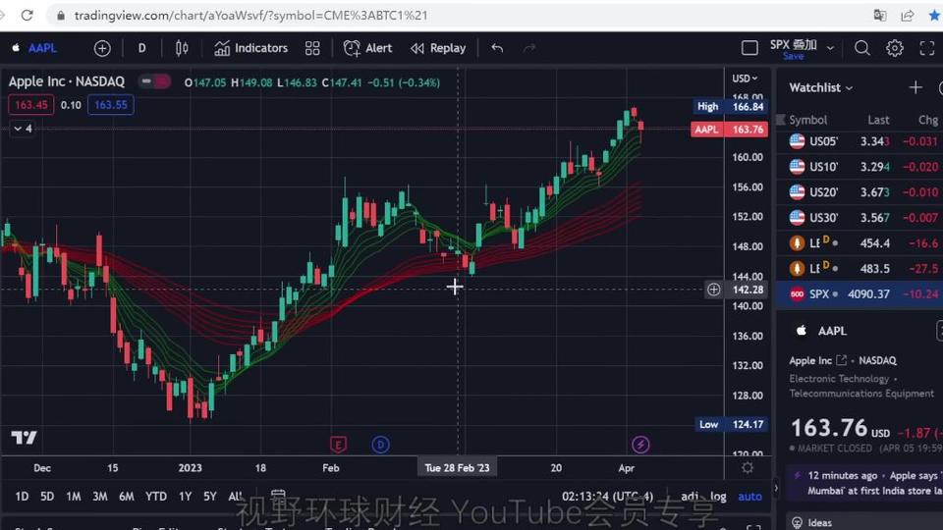This screenshot has height=530, width=943.
Task: Select the 5Y date range
Action: click(x=210, y=497)
